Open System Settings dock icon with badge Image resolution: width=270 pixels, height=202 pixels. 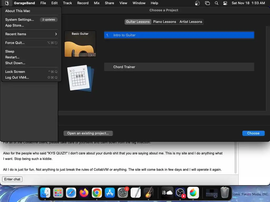(x=123, y=193)
